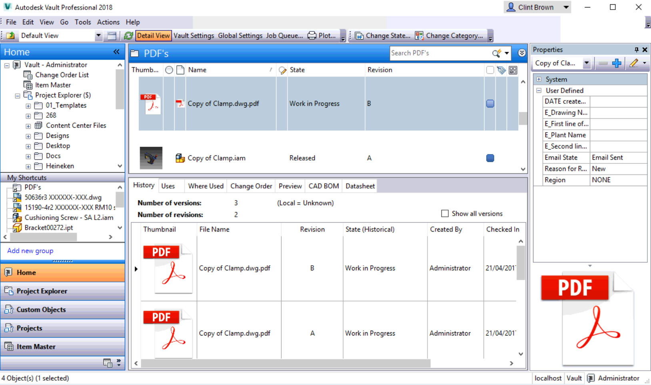Screen dimensions: 651x385
Task: Click the Projects icon in navigation pane
Action: (9, 328)
